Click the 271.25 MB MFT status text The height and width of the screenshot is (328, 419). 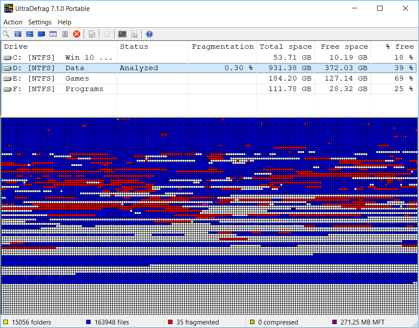[x=362, y=322]
